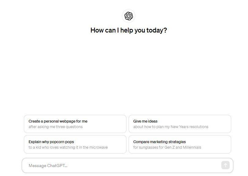Click the "sunglasses for Gen Z and Millennials" text
The width and height of the screenshot is (248, 176).
pyautogui.click(x=167, y=147)
